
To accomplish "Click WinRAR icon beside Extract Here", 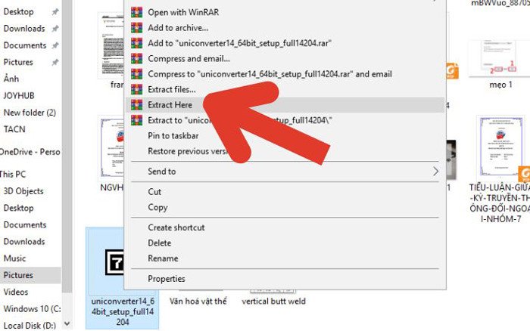I will coord(136,104).
